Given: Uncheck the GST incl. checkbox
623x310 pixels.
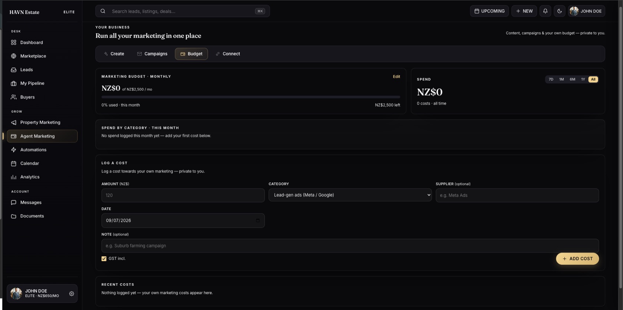Looking at the screenshot, I should click(104, 259).
